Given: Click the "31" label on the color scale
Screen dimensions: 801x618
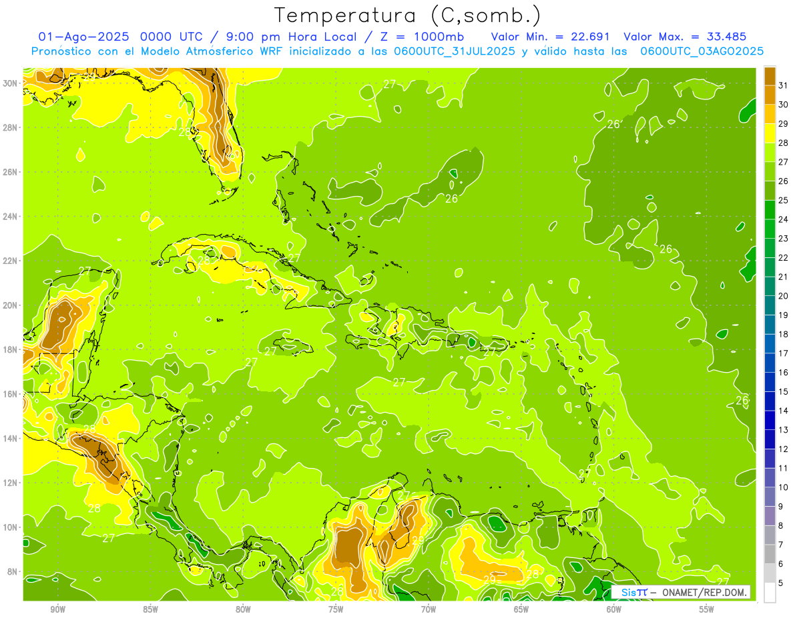Looking at the screenshot, I should [x=784, y=85].
